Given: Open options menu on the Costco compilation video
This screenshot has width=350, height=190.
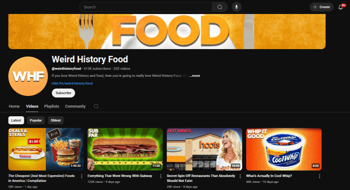Looking at the screenshot, I should click(81, 176).
